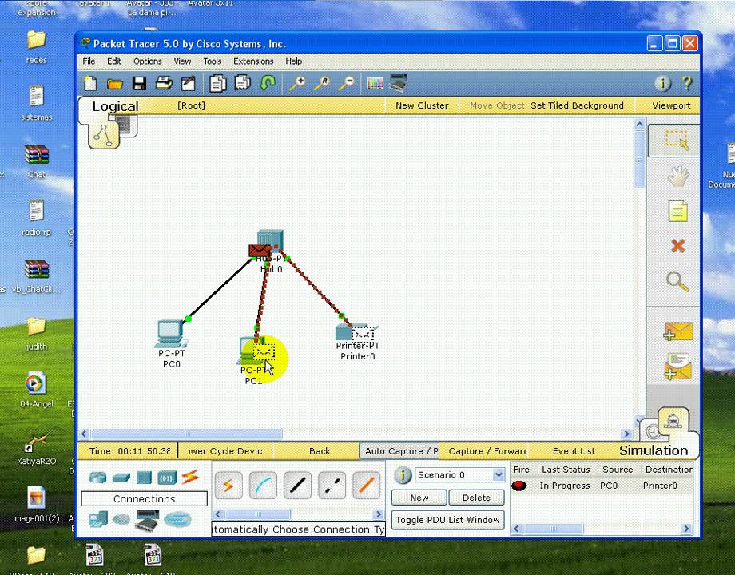Click the Viewport button

pos(671,105)
